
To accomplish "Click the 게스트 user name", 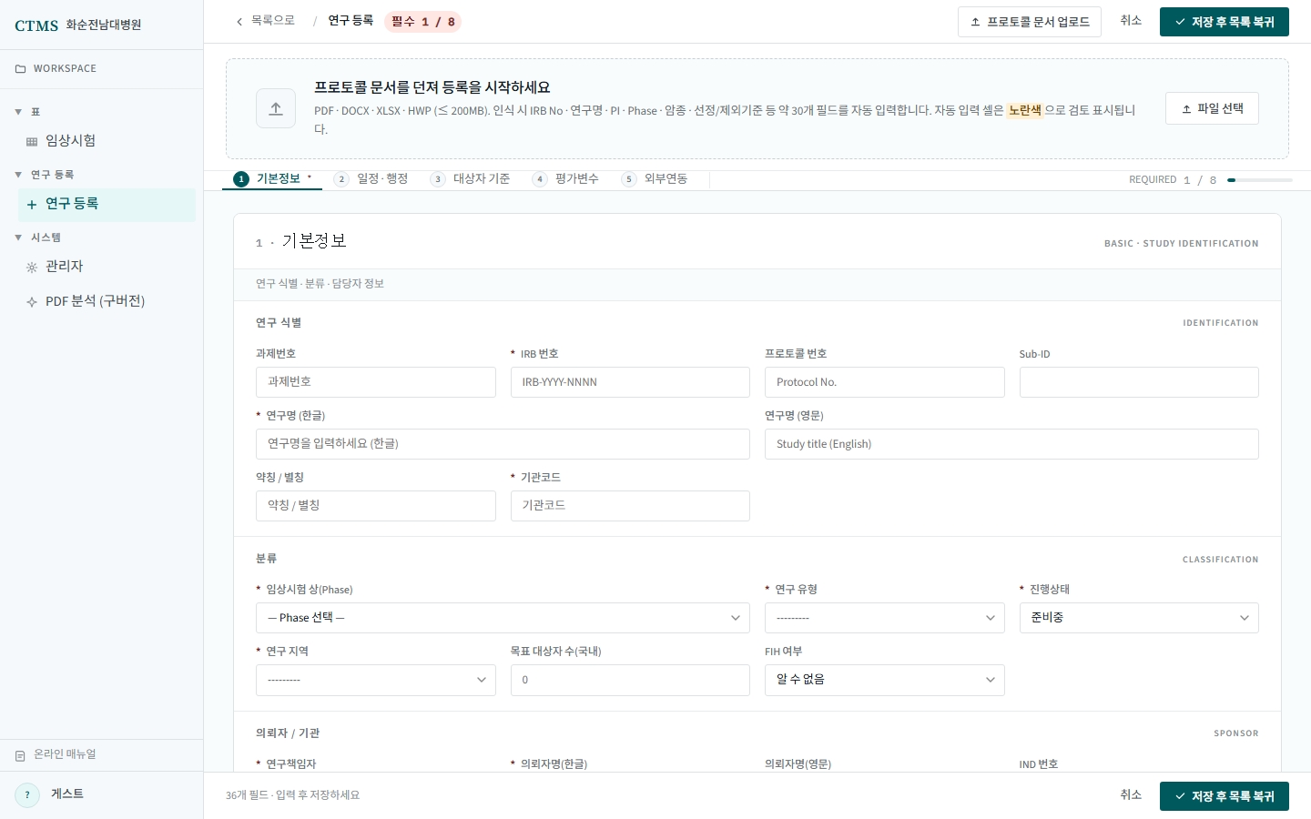I will coord(67,794).
